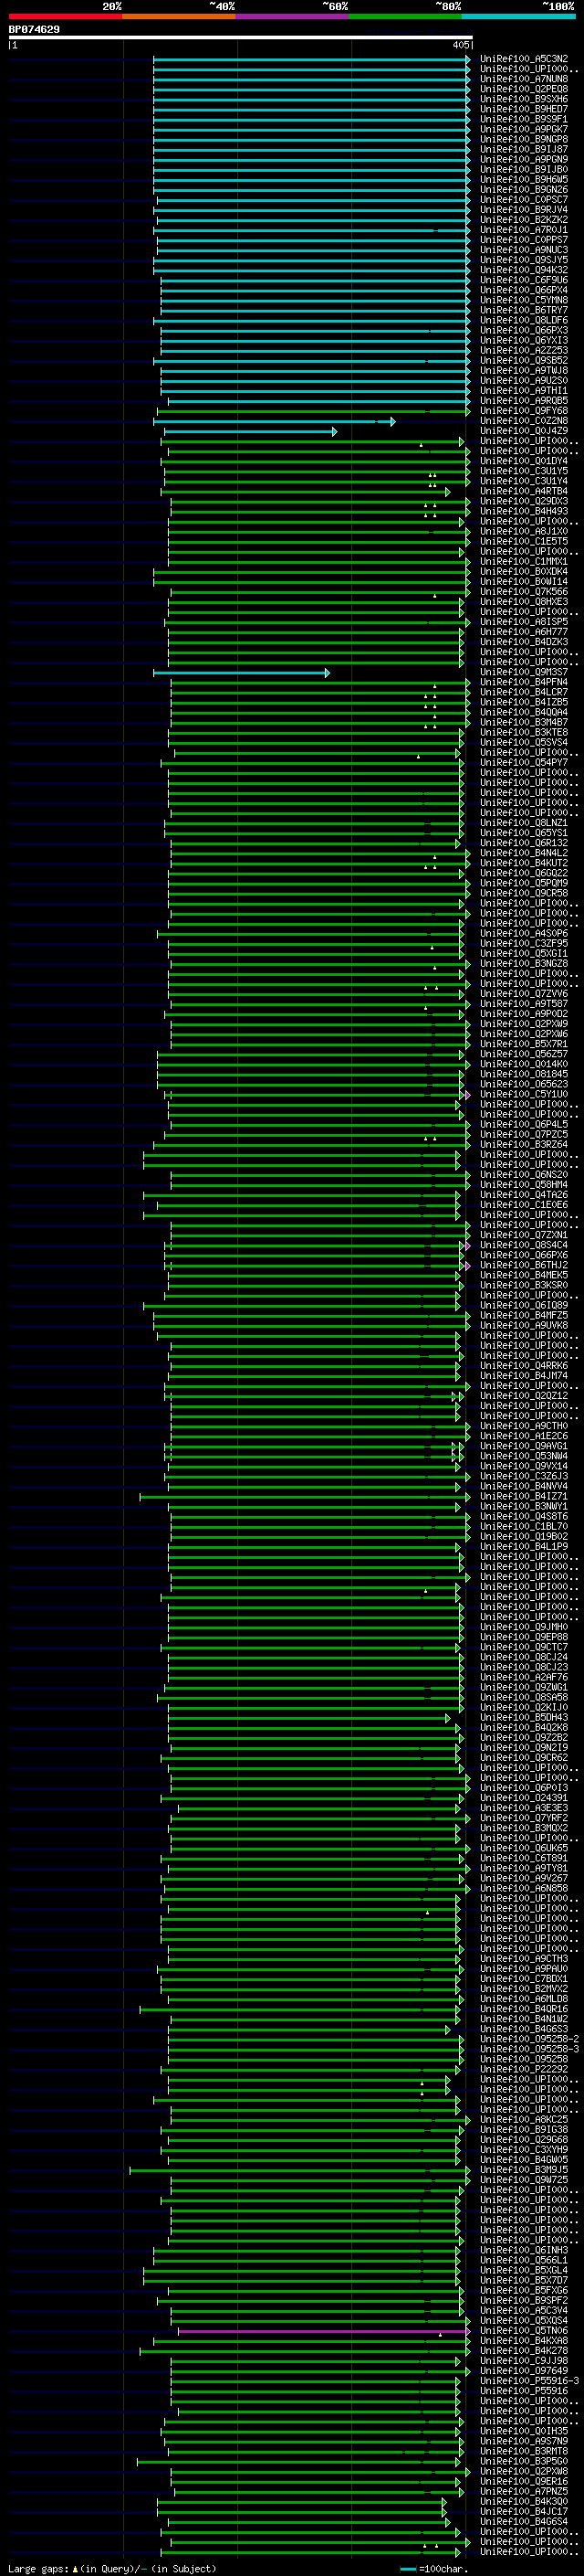Image resolution: width=584 pixels, height=2576 pixels.
Task: Open hit UniRef100_O81845
Action: click(x=524, y=1075)
